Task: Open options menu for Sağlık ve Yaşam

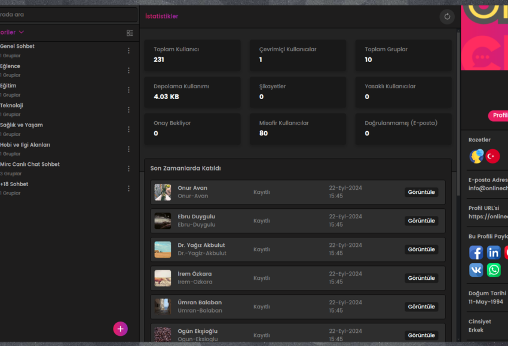Action: click(128, 129)
